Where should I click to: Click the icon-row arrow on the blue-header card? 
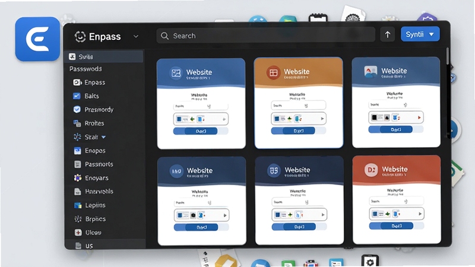point(224,119)
